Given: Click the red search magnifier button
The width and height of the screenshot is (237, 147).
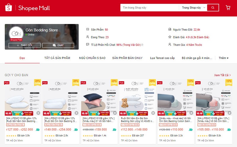Looking at the screenshot, I should click(x=213, y=8).
